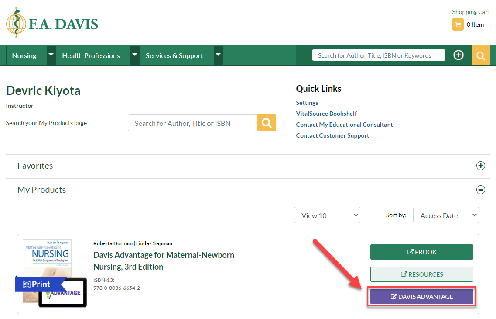Image resolution: width=496 pixels, height=319 pixels.
Task: Collapse My Products section with minus icon
Action: pyautogui.click(x=480, y=190)
